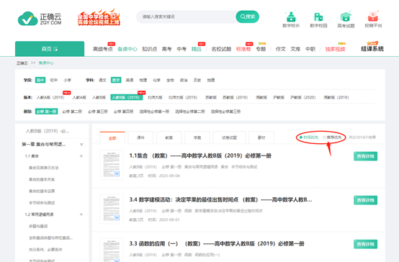Collapse the 1.1 集合 section arrow
The image size is (399, 262).
[81, 156]
